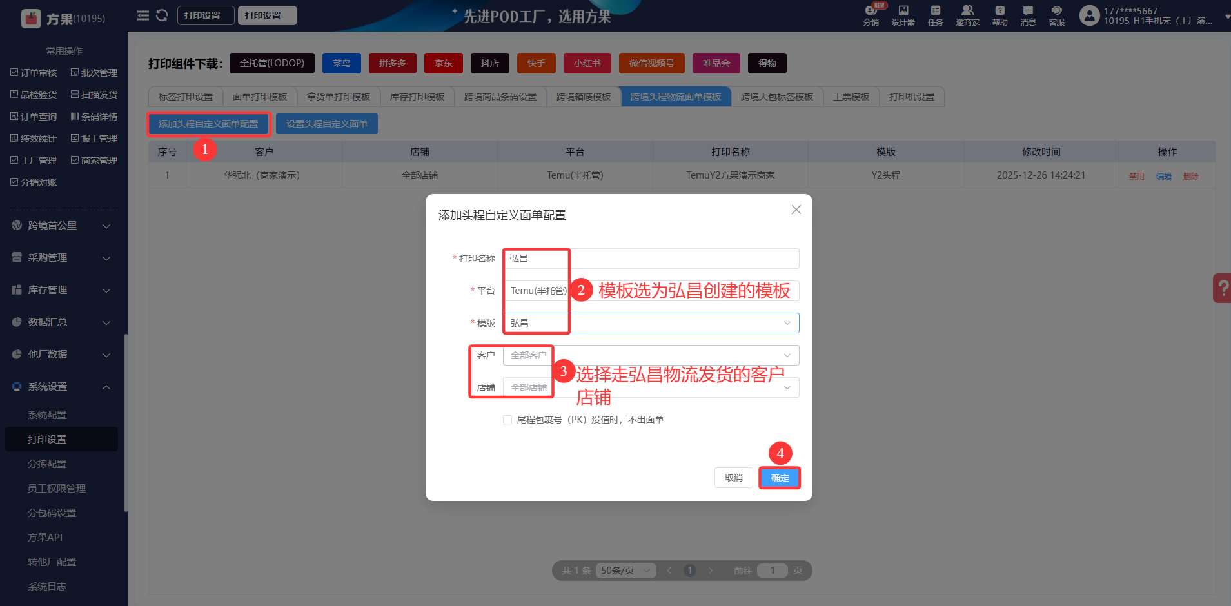Click the 前往 page number input

[773, 571]
